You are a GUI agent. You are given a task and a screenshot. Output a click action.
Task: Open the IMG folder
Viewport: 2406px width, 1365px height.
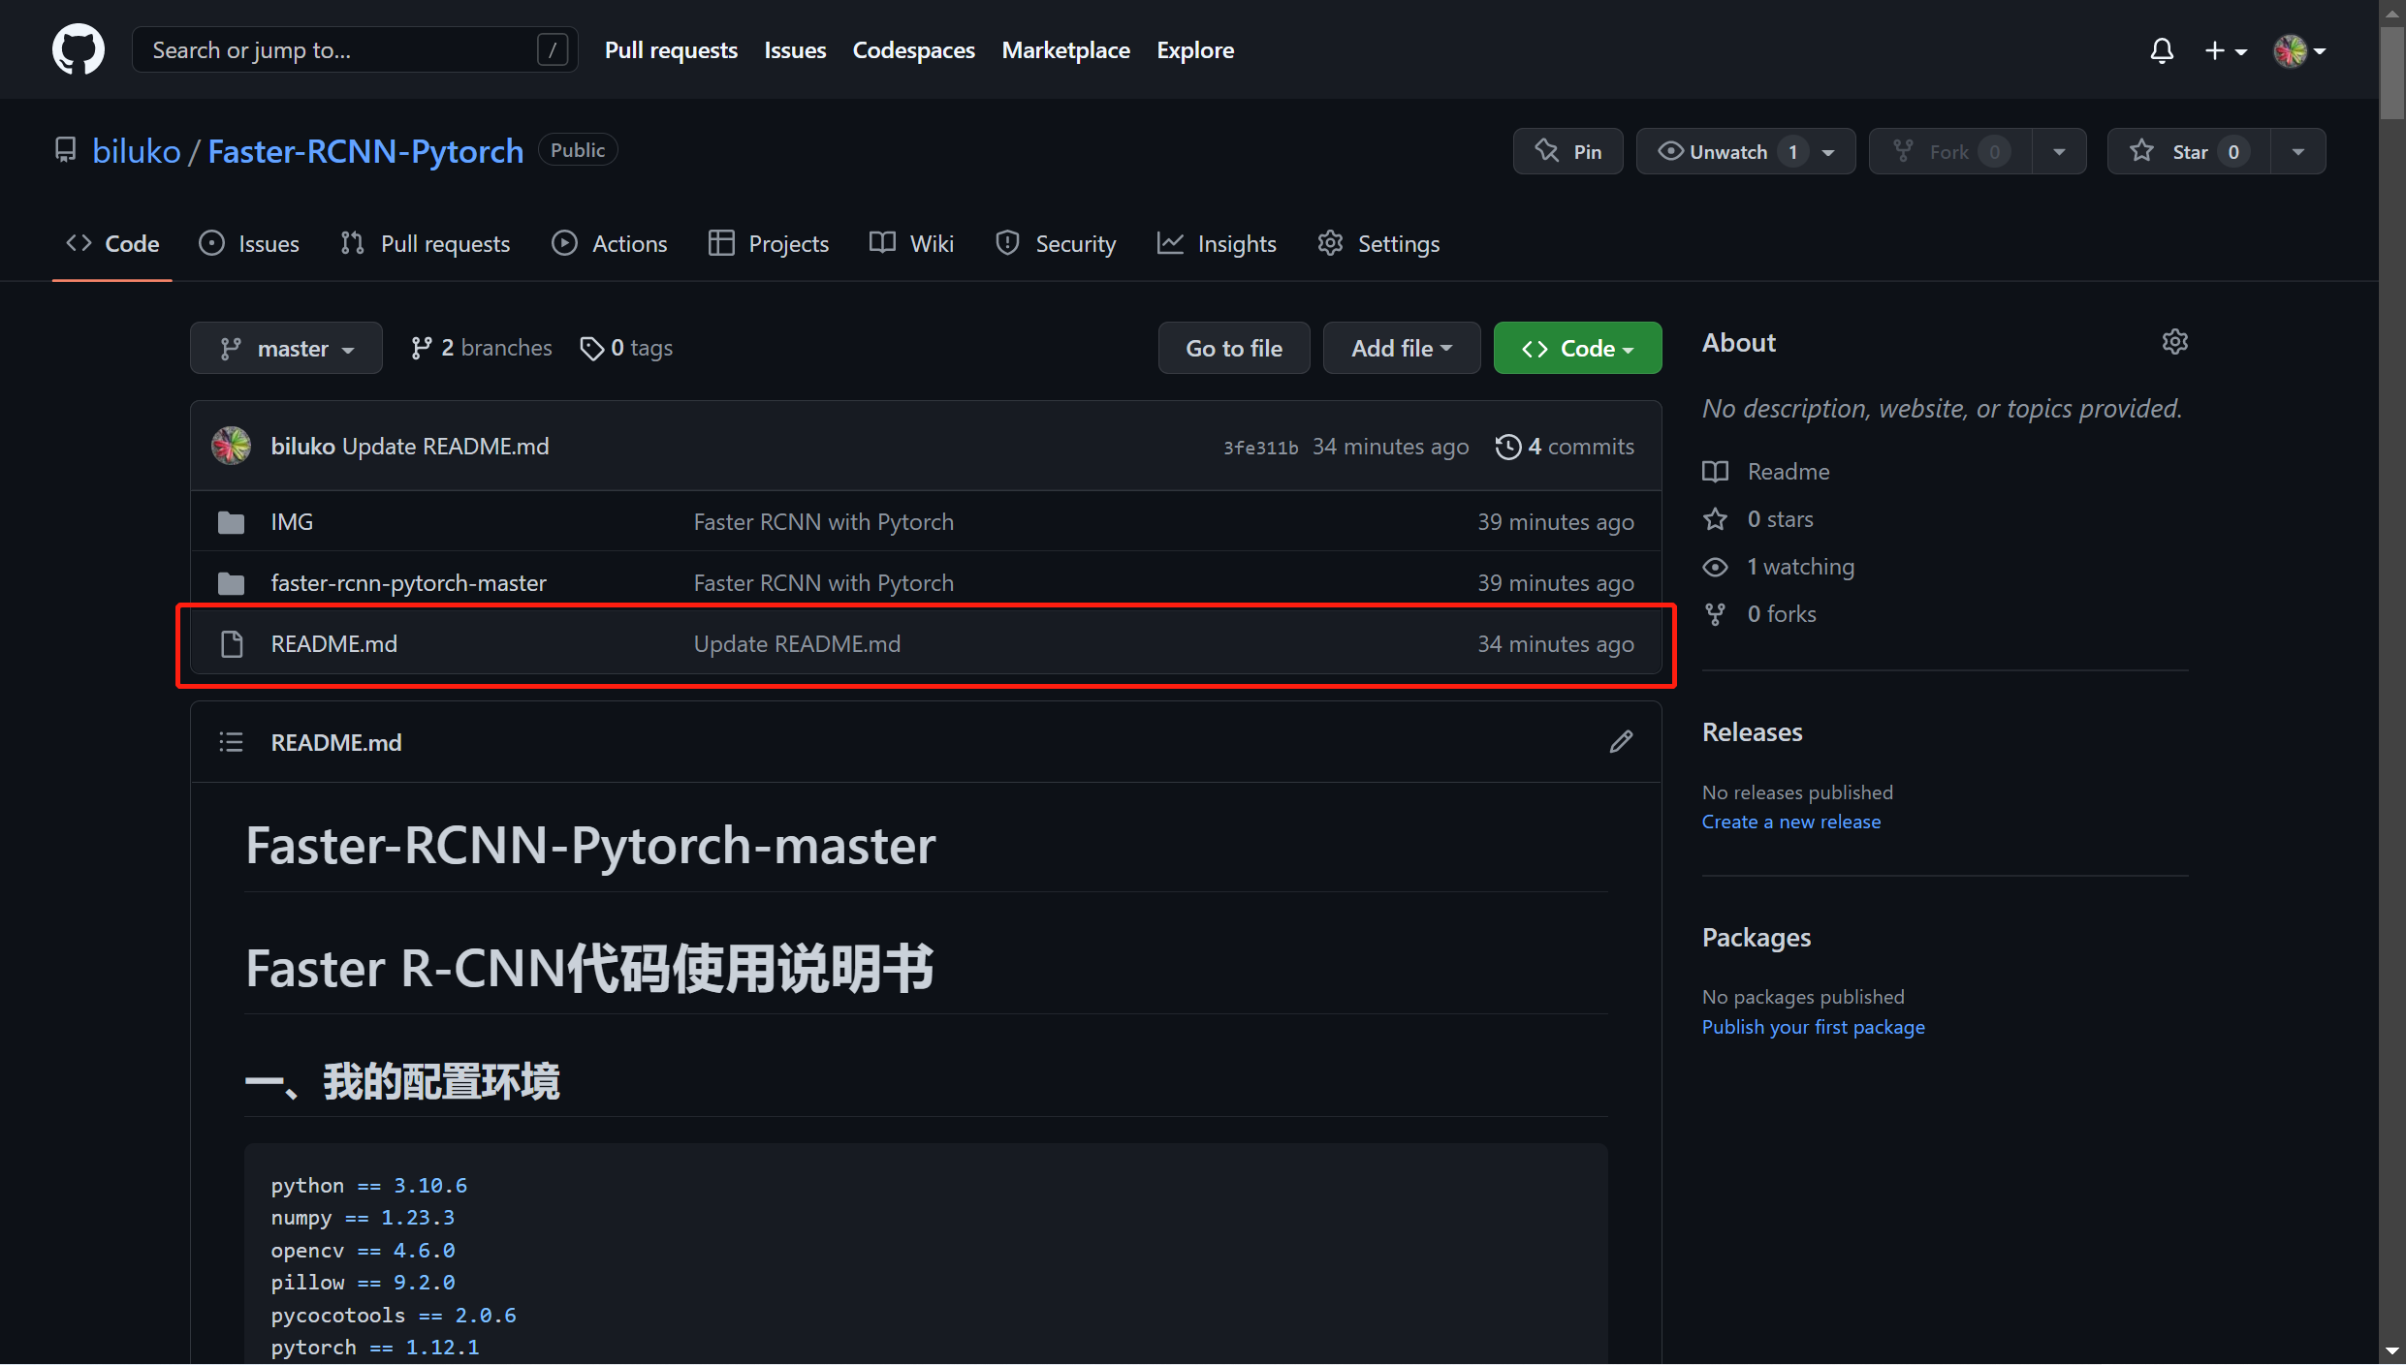point(292,521)
